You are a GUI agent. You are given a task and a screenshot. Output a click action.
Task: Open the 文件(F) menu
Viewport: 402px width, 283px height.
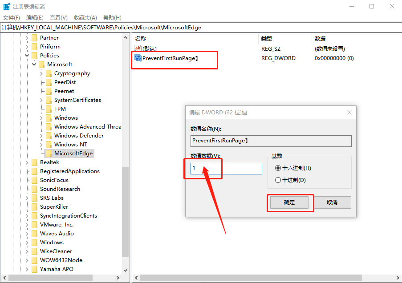pos(12,18)
